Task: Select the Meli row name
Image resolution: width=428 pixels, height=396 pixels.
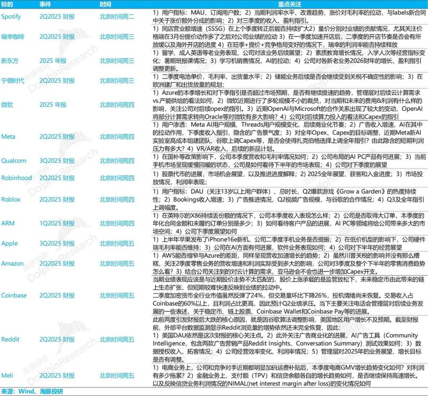Action: [x=7, y=375]
